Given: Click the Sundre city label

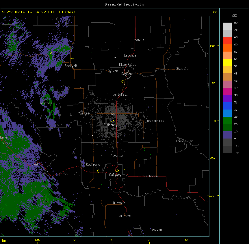Looking at the screenshot, I should 84,113.
